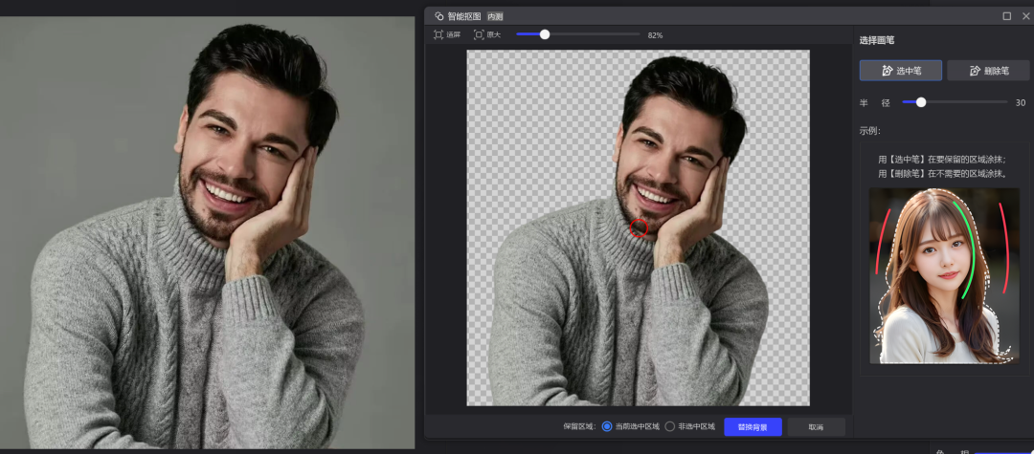This screenshot has width=1034, height=454.
Task: Click the 替换背景 button
Action: point(753,426)
